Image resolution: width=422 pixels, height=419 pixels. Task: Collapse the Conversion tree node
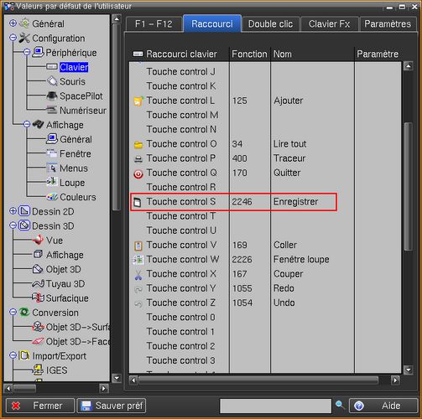[x=13, y=312]
